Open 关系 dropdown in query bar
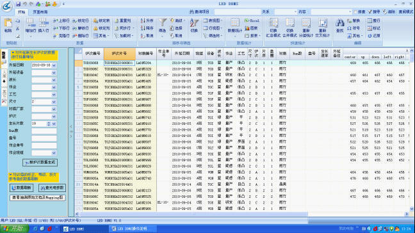This screenshot has width=415, height=233. [x=295, y=12]
